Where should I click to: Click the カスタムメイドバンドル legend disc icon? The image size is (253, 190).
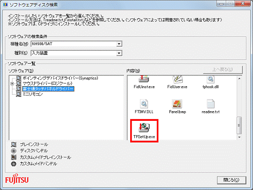coord(14,164)
